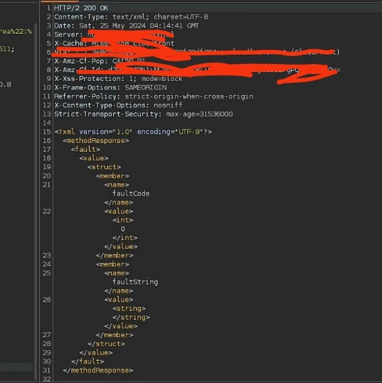Click the opening member tag on line 20
Screen dimensions: 382x383
pyautogui.click(x=113, y=176)
